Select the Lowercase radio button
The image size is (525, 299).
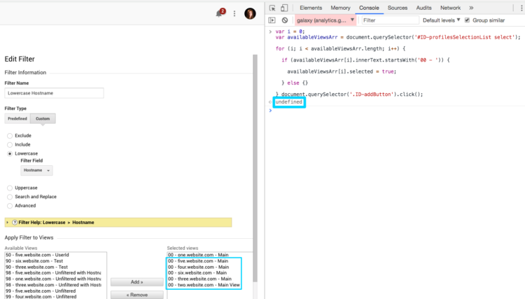coord(10,153)
